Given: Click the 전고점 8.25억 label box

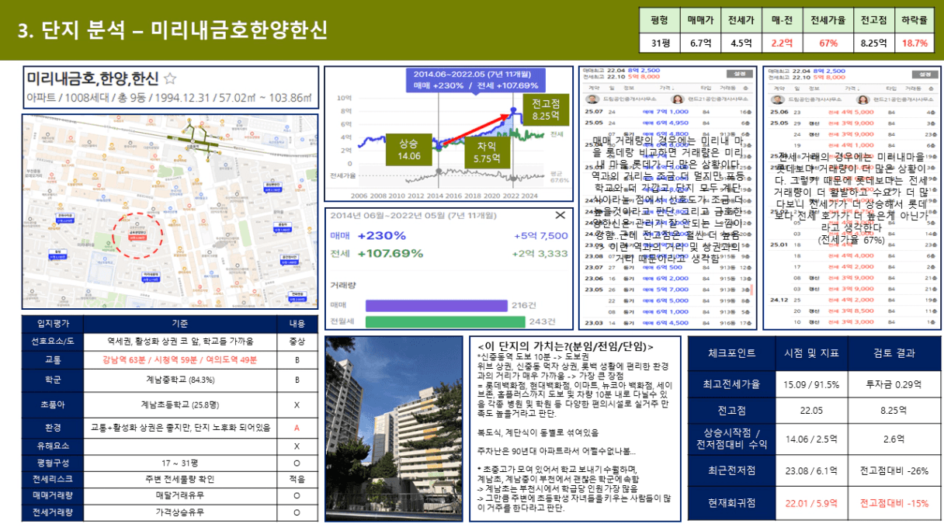Looking at the screenshot, I should click(546, 109).
